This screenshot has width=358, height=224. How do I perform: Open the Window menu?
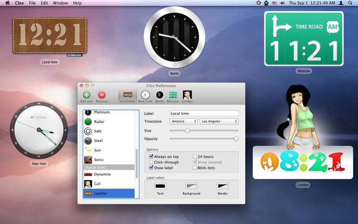(60, 3)
